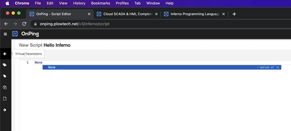This screenshot has width=291, height=131.
Task: Go back with browser back arrow
Action: [6, 24]
